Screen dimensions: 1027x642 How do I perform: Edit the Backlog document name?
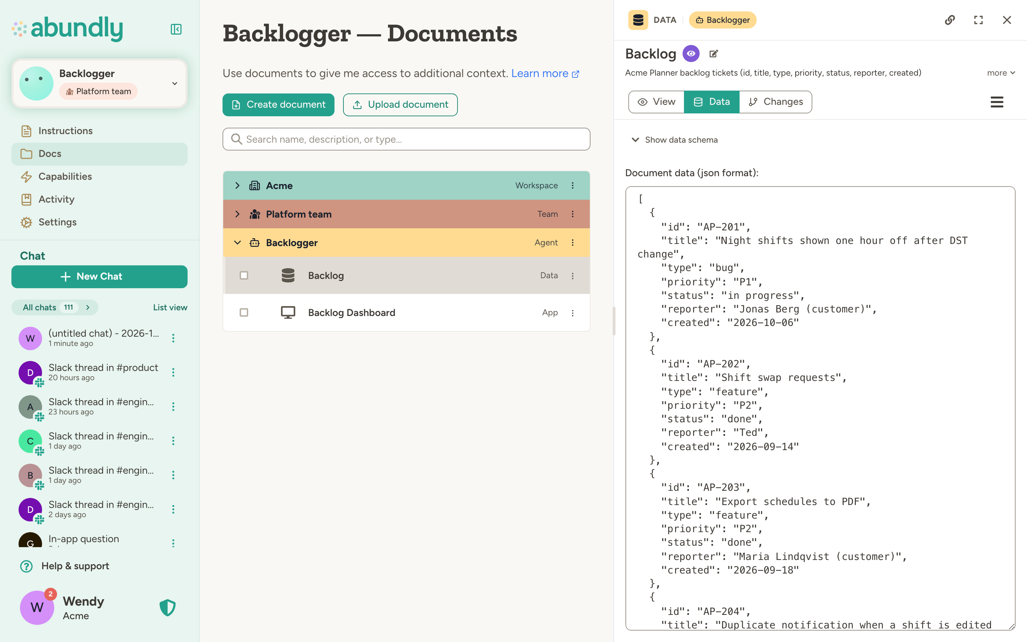pyautogui.click(x=714, y=53)
